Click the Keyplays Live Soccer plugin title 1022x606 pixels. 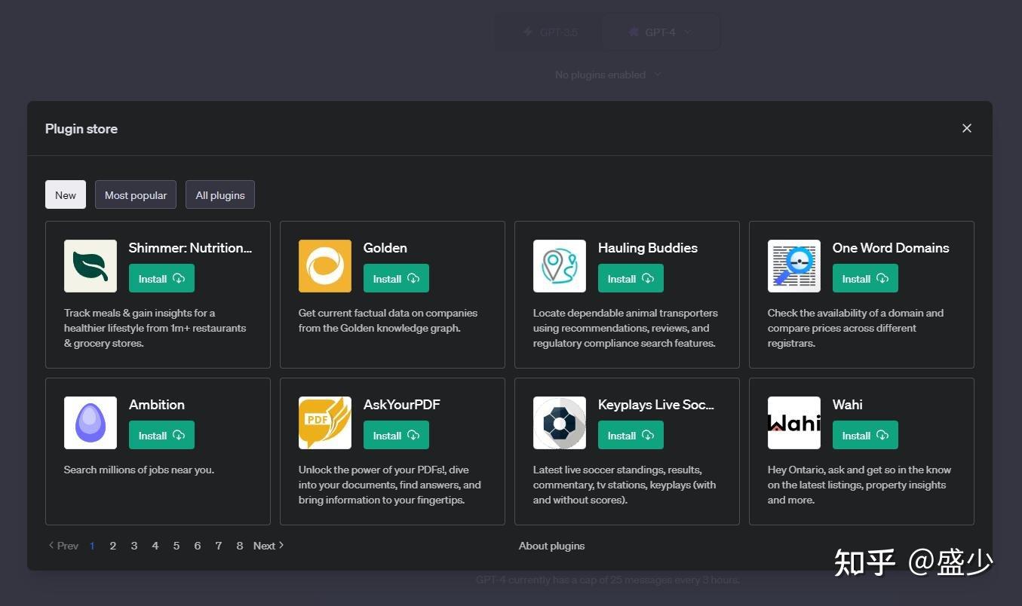pos(656,405)
